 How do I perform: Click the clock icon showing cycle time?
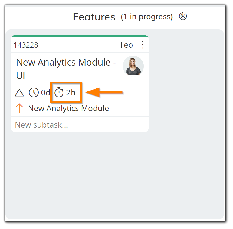click(x=34, y=93)
